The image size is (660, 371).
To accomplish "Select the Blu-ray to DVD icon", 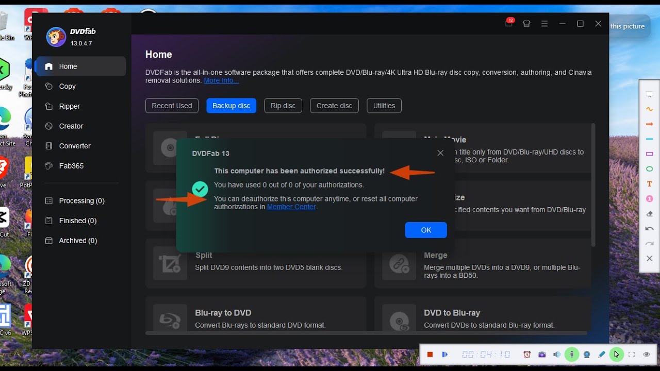I will pos(170,318).
